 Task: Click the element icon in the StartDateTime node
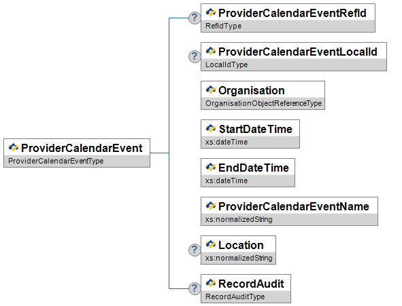tap(211, 128)
